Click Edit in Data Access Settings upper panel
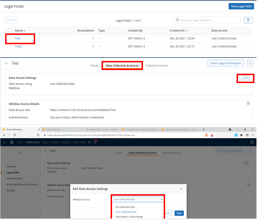 pyautogui.click(x=246, y=78)
